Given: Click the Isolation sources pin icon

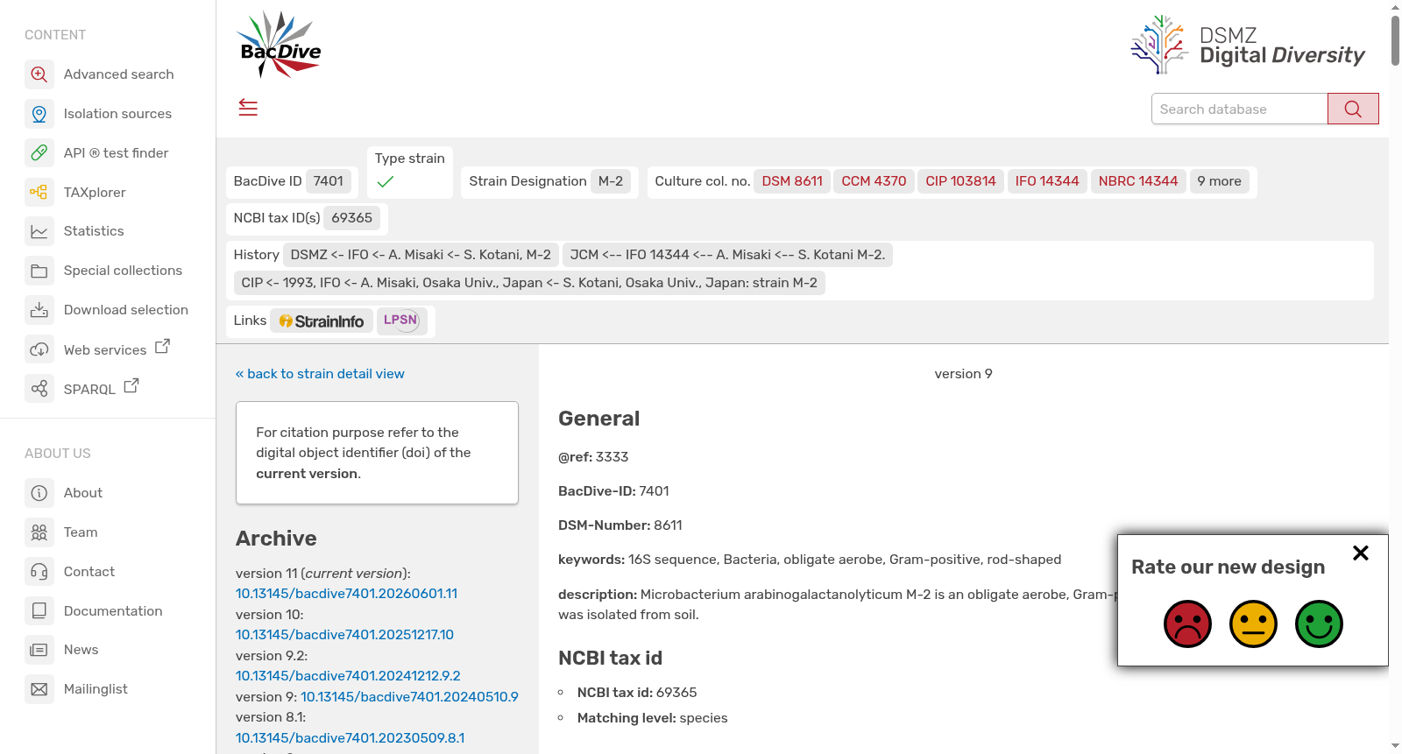Looking at the screenshot, I should click(x=39, y=114).
